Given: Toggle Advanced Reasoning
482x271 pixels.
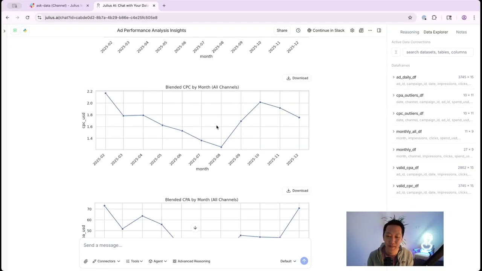Looking at the screenshot, I should tap(191, 261).
